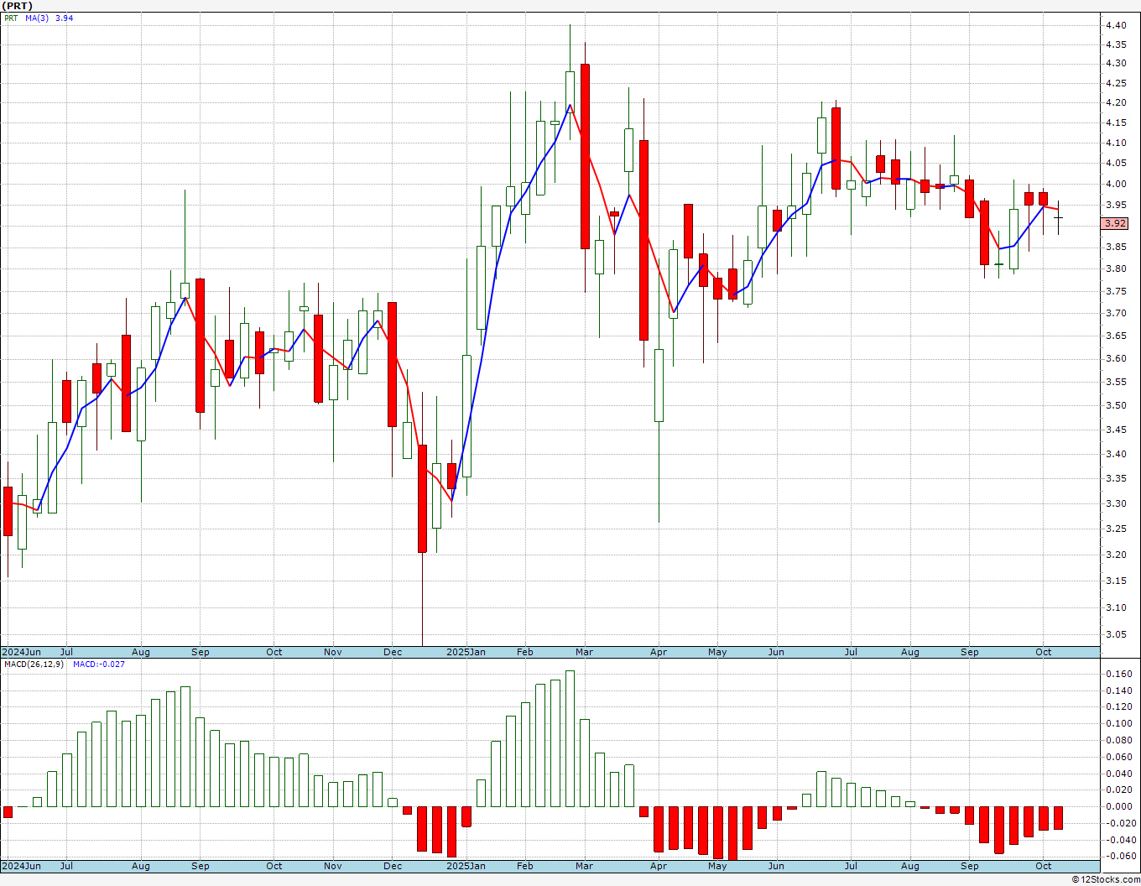
Task: Click the 3.15 price axis label
Action: (1116, 581)
